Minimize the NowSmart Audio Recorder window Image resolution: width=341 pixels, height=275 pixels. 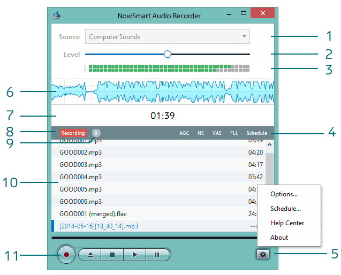[229, 14]
